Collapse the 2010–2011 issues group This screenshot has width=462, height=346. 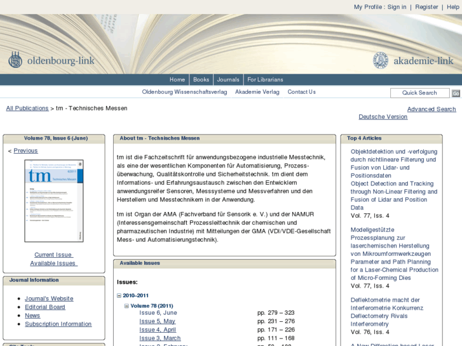[x=119, y=295]
